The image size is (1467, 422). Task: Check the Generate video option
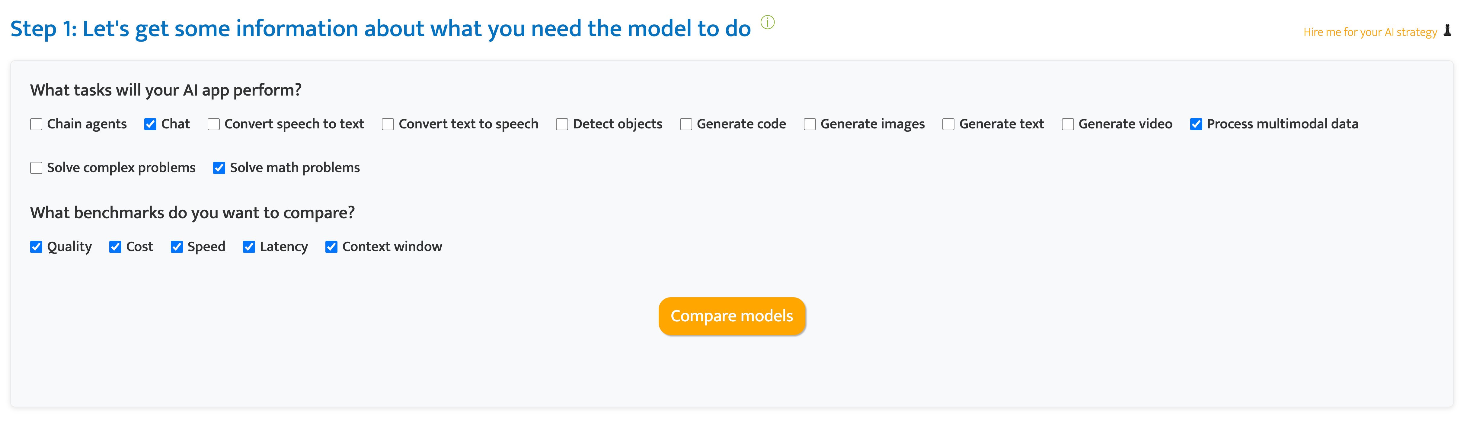1068,124
